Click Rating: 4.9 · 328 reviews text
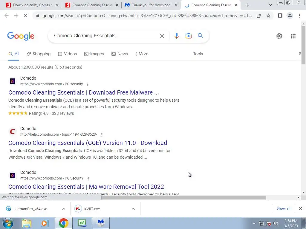Image resolution: width=306 pixels, height=229 pixels. [51, 114]
